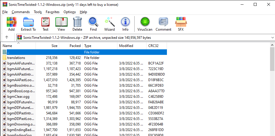Select the parent folder ".." icon
The width and height of the screenshot is (275, 136).
pyautogui.click(x=5, y=52)
